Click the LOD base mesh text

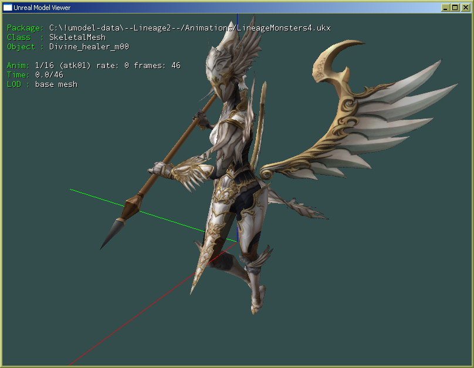click(x=42, y=84)
